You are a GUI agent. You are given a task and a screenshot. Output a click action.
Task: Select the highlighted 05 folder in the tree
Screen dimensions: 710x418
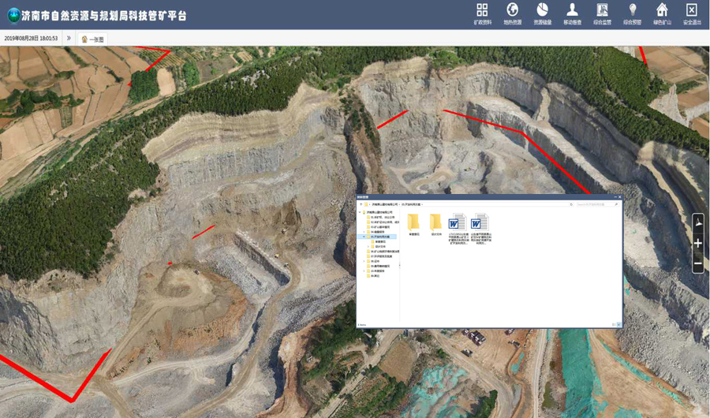(x=379, y=236)
